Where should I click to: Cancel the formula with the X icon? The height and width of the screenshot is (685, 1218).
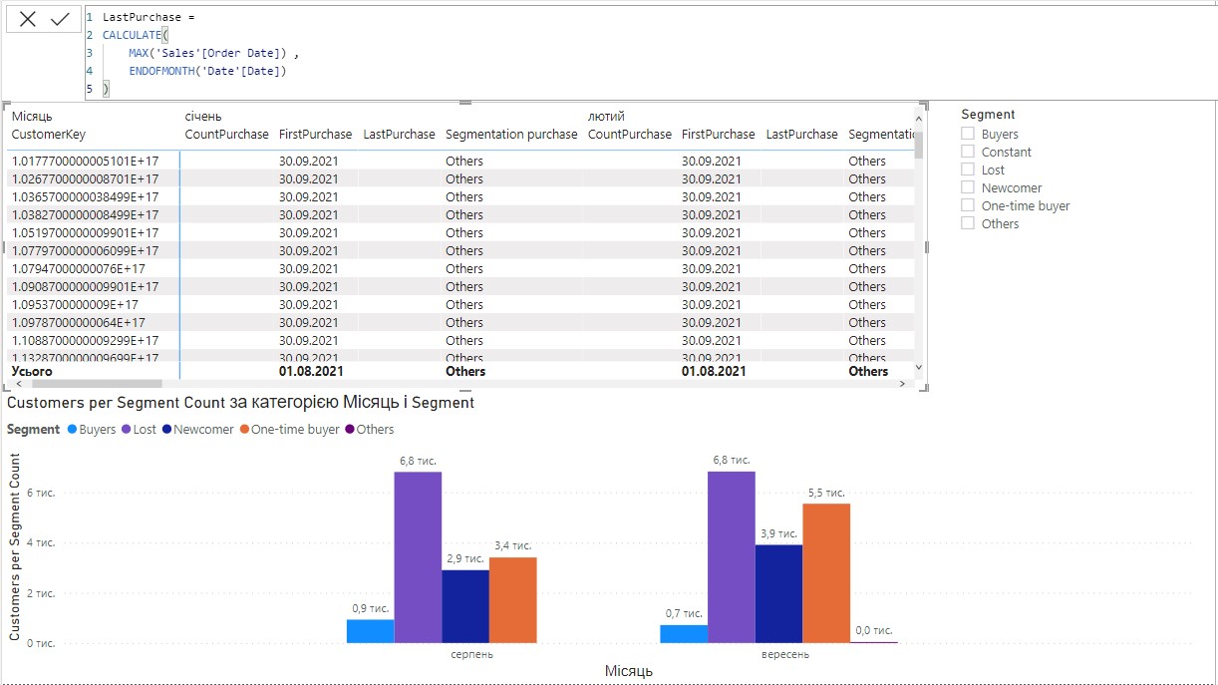click(28, 19)
